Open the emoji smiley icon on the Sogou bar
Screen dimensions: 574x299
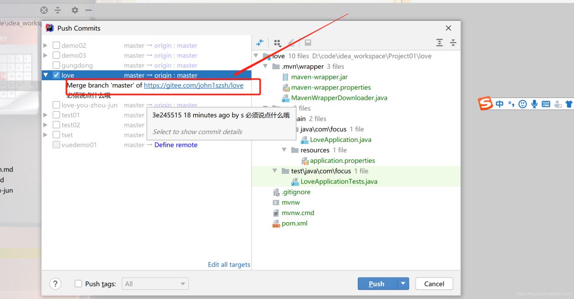523,104
